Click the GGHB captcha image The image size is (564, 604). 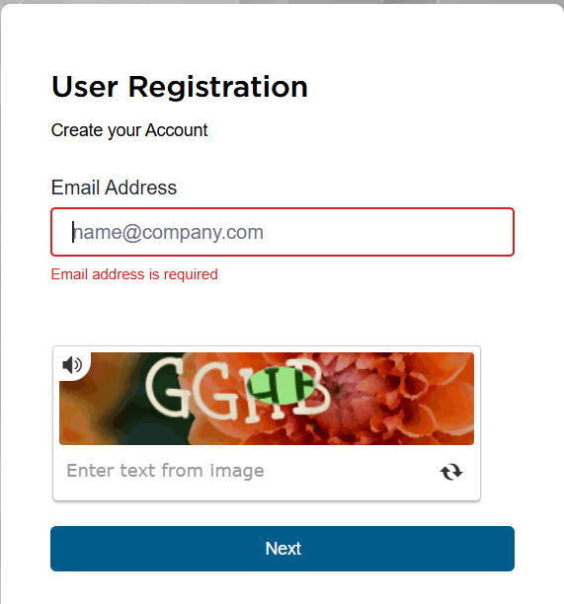coord(267,399)
